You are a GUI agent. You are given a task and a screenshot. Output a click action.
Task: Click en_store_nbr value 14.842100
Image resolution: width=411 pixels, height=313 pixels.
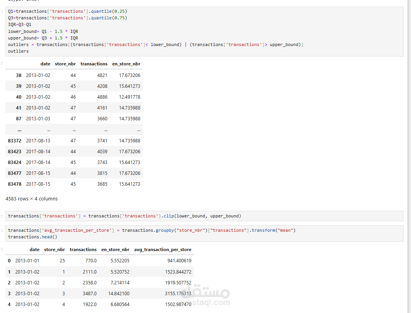(119, 294)
